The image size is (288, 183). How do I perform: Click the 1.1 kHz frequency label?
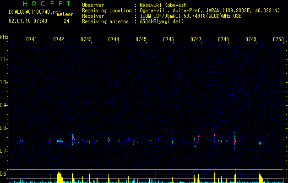tap(4, 59)
